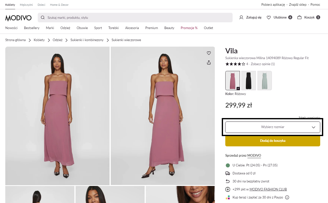Image resolution: width=328 pixels, height=203 pixels.
Task: Open the Obuwie menu category
Action: click(82, 28)
